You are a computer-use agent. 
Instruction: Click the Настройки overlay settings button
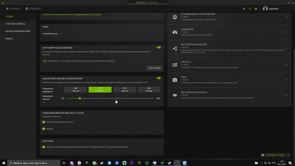click(154, 68)
